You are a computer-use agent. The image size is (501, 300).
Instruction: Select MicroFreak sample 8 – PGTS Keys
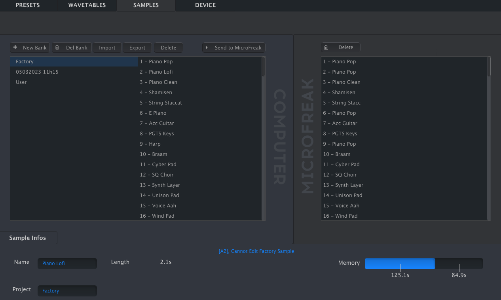point(404,133)
